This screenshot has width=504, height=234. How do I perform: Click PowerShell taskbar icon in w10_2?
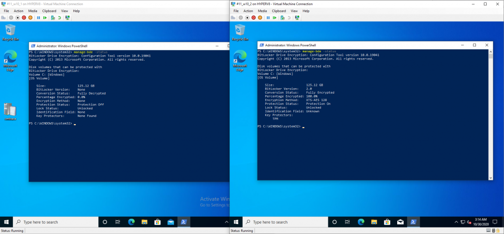coord(413,222)
